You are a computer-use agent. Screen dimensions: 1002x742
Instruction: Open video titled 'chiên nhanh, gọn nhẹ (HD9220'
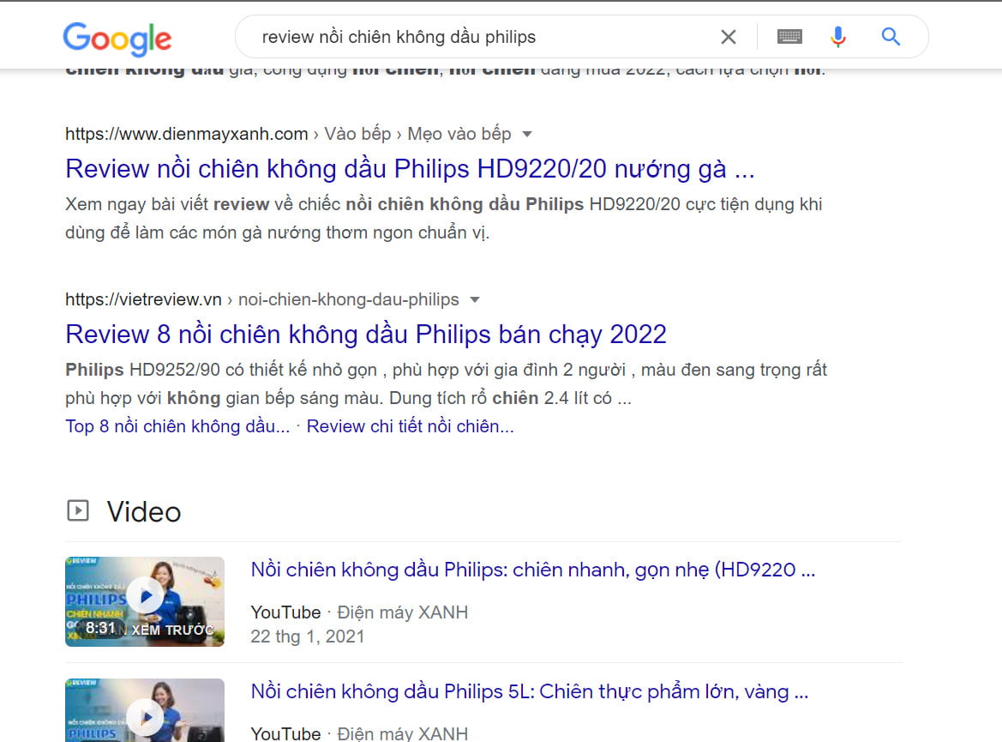click(x=533, y=570)
